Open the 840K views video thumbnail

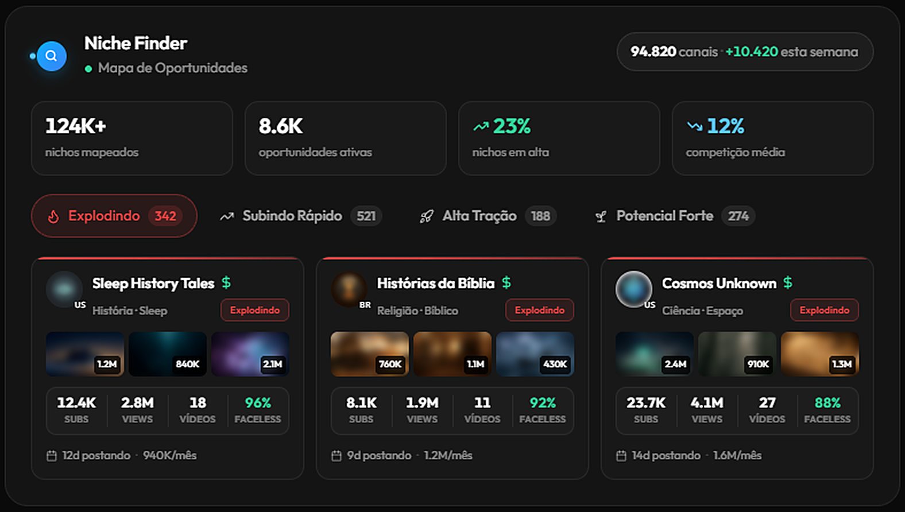point(168,354)
